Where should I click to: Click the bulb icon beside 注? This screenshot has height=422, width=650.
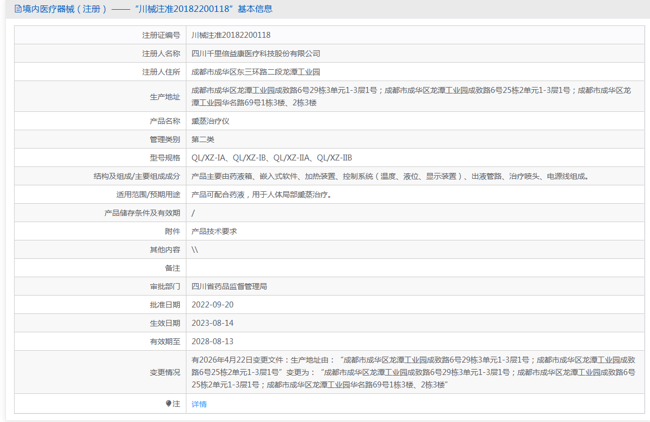click(169, 404)
